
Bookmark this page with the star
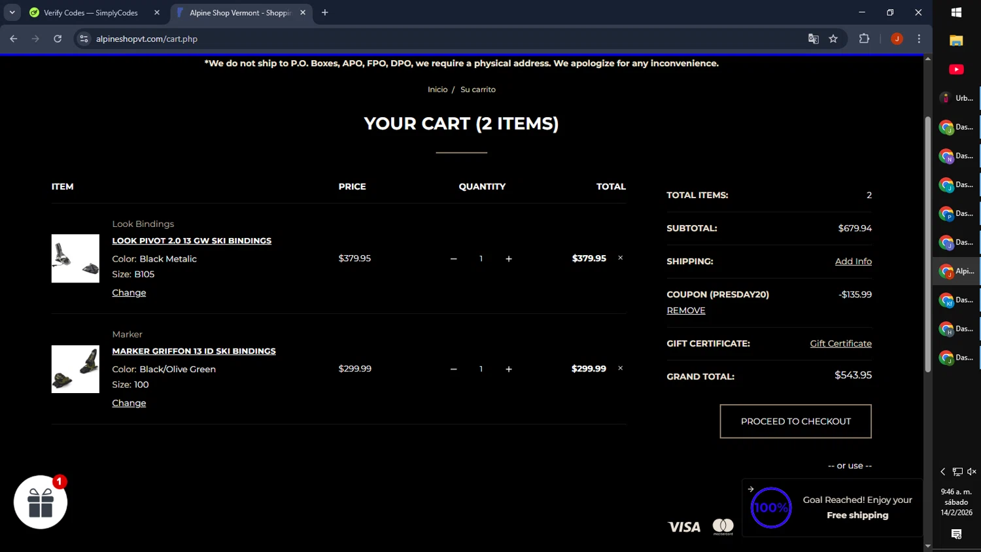click(833, 39)
